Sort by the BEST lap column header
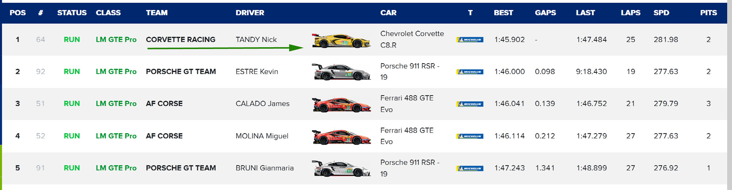 pyautogui.click(x=503, y=13)
